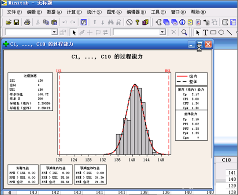238x195 pixels.
Task: Click the Copy icon in toolbar
Action: coord(46,22)
